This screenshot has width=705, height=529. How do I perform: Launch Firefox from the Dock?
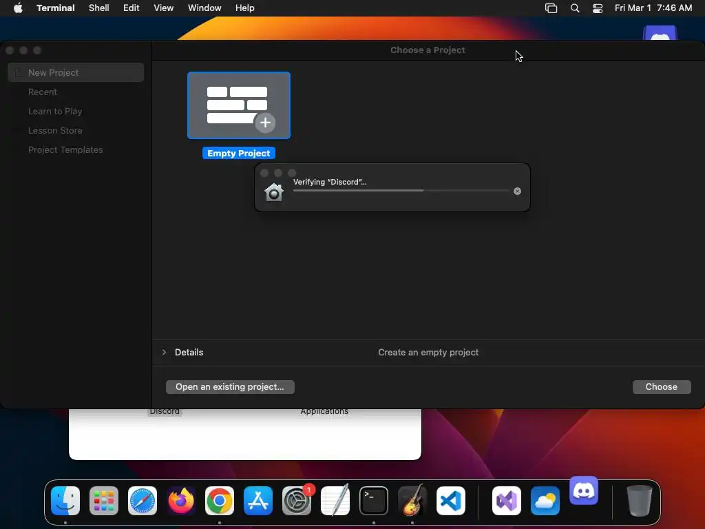coord(181,501)
